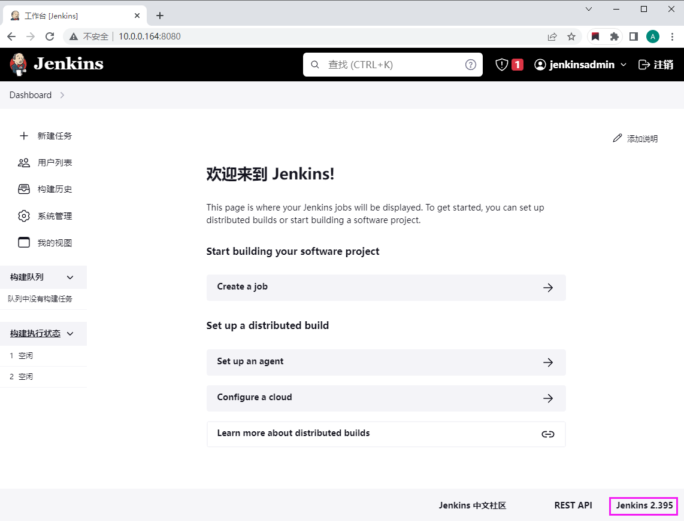Click the 不安全 site warning icon
The image size is (684, 521).
coord(73,36)
